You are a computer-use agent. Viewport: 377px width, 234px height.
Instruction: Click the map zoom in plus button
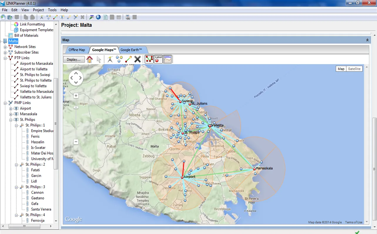click(x=76, y=96)
